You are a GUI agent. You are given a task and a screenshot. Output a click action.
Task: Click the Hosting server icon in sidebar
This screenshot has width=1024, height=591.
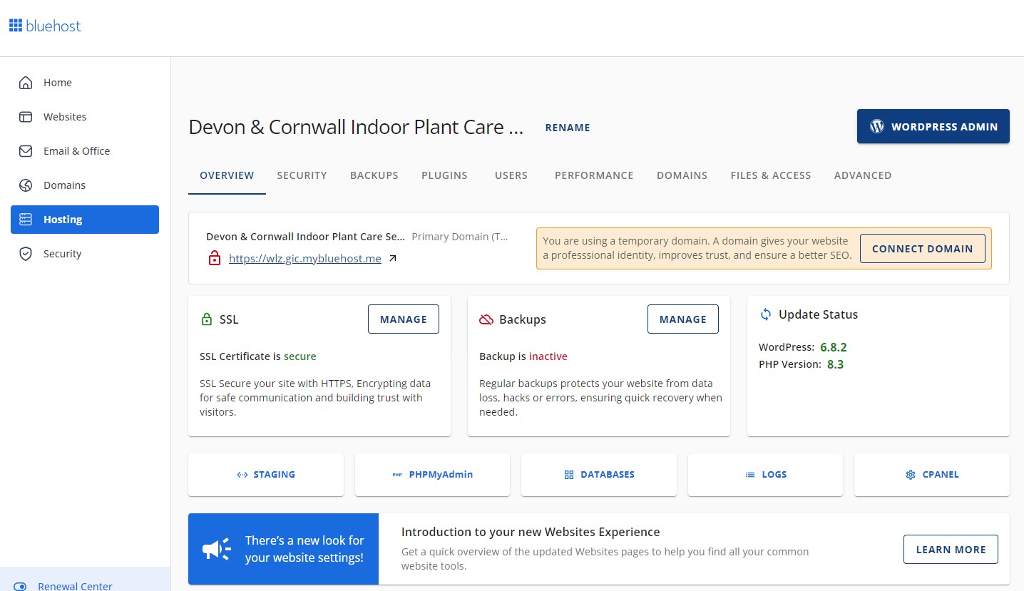pos(26,220)
